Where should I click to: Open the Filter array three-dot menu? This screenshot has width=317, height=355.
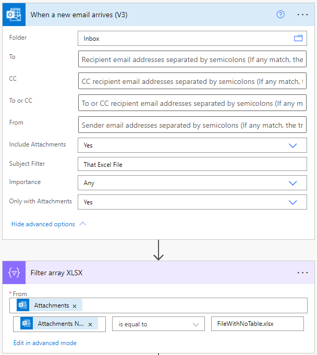302,273
